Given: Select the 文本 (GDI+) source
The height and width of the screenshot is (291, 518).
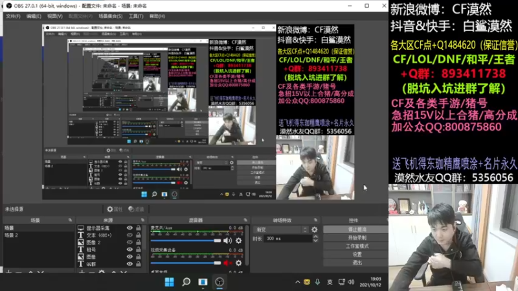Looking at the screenshot, I should [x=99, y=235].
